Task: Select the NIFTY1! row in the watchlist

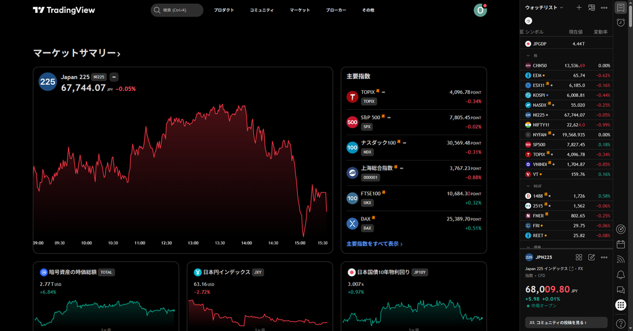Action: pos(566,125)
